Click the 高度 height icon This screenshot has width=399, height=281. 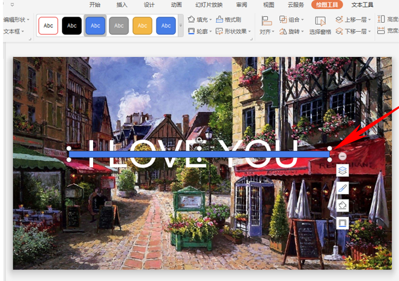(381, 19)
